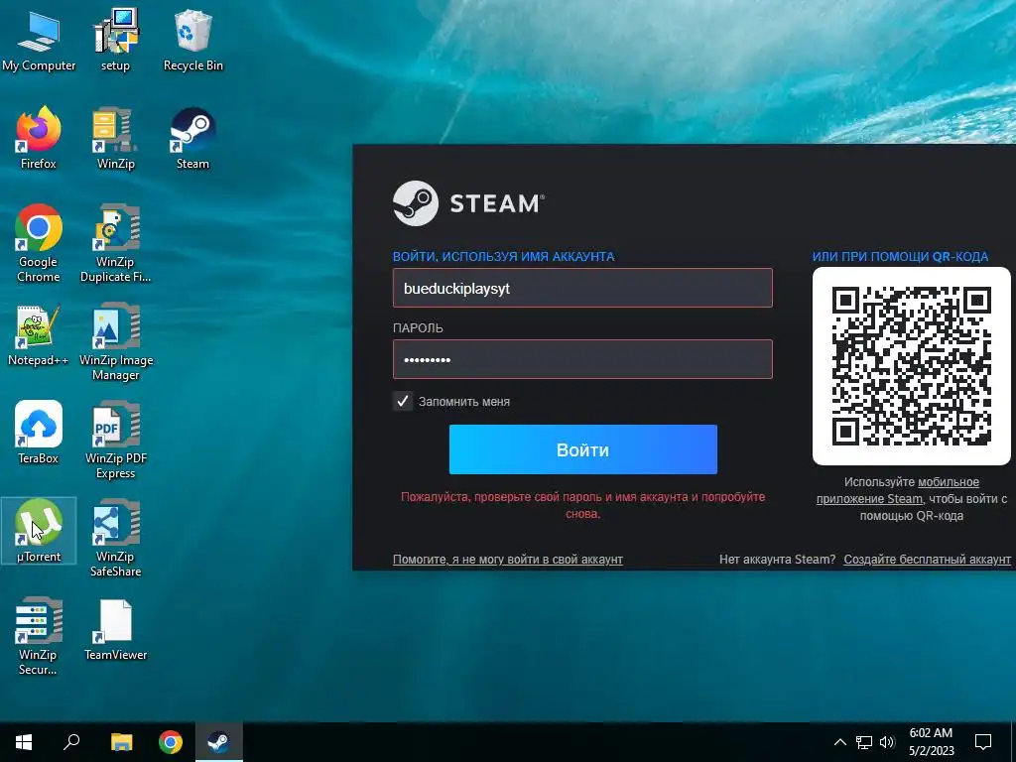Select the TeamViewer desktop shortcut
The width and height of the screenshot is (1016, 762).
(115, 630)
